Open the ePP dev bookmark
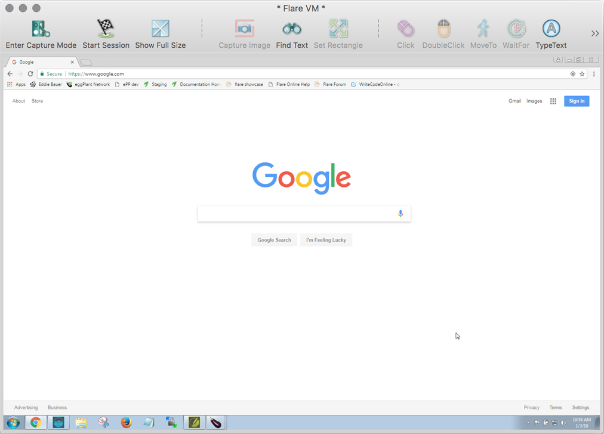604x434 pixels. [x=127, y=84]
